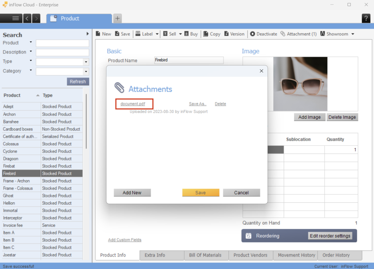The width and height of the screenshot is (374, 269).
Task: Click Edit reorder settings
Action: 330,236
